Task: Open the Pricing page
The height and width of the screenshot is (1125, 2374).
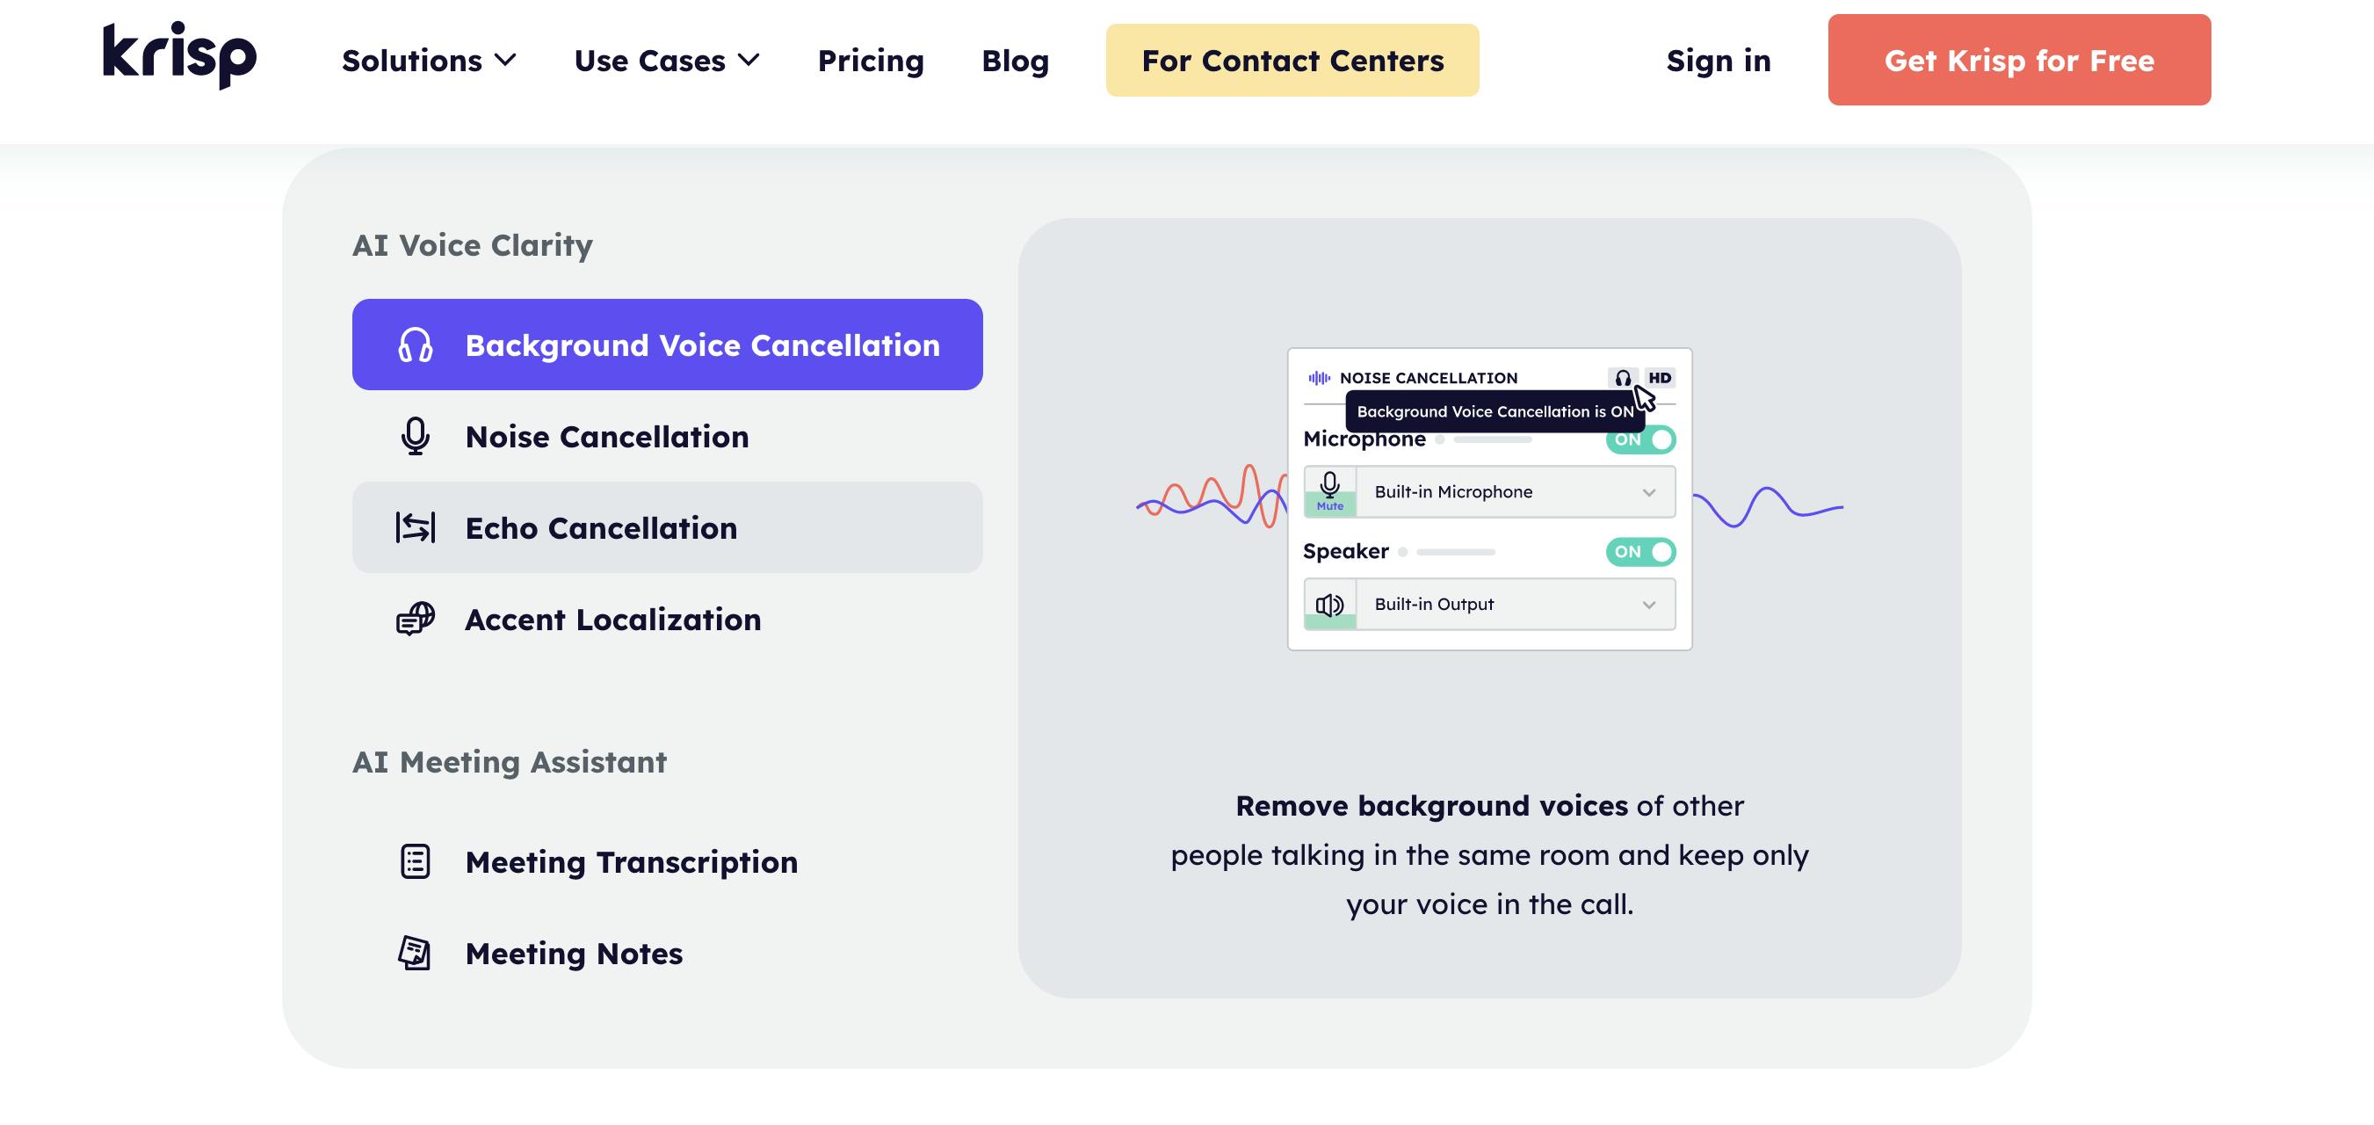Action: click(x=870, y=61)
